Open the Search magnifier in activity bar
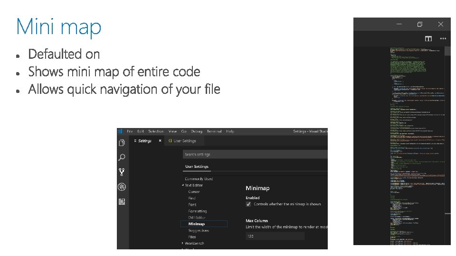This screenshot has height=256, width=456. coord(122,157)
